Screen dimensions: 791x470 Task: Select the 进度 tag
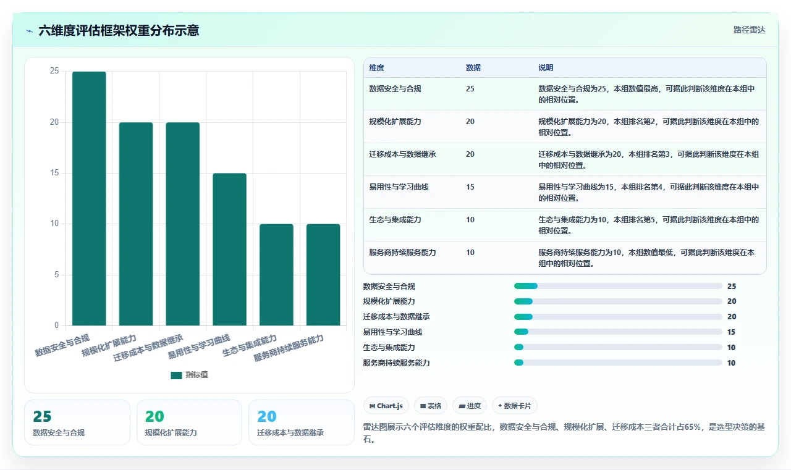tap(470, 406)
